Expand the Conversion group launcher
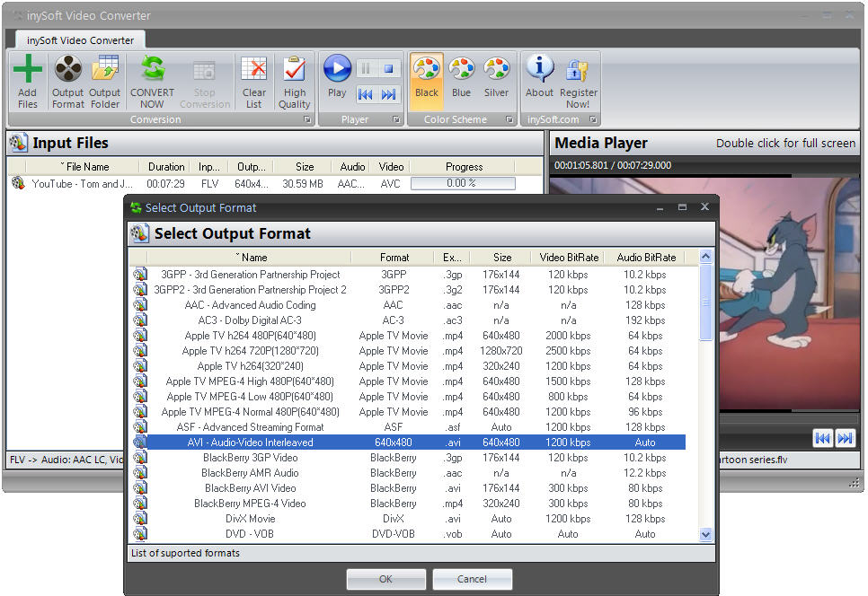The height and width of the screenshot is (596, 868). [307, 119]
